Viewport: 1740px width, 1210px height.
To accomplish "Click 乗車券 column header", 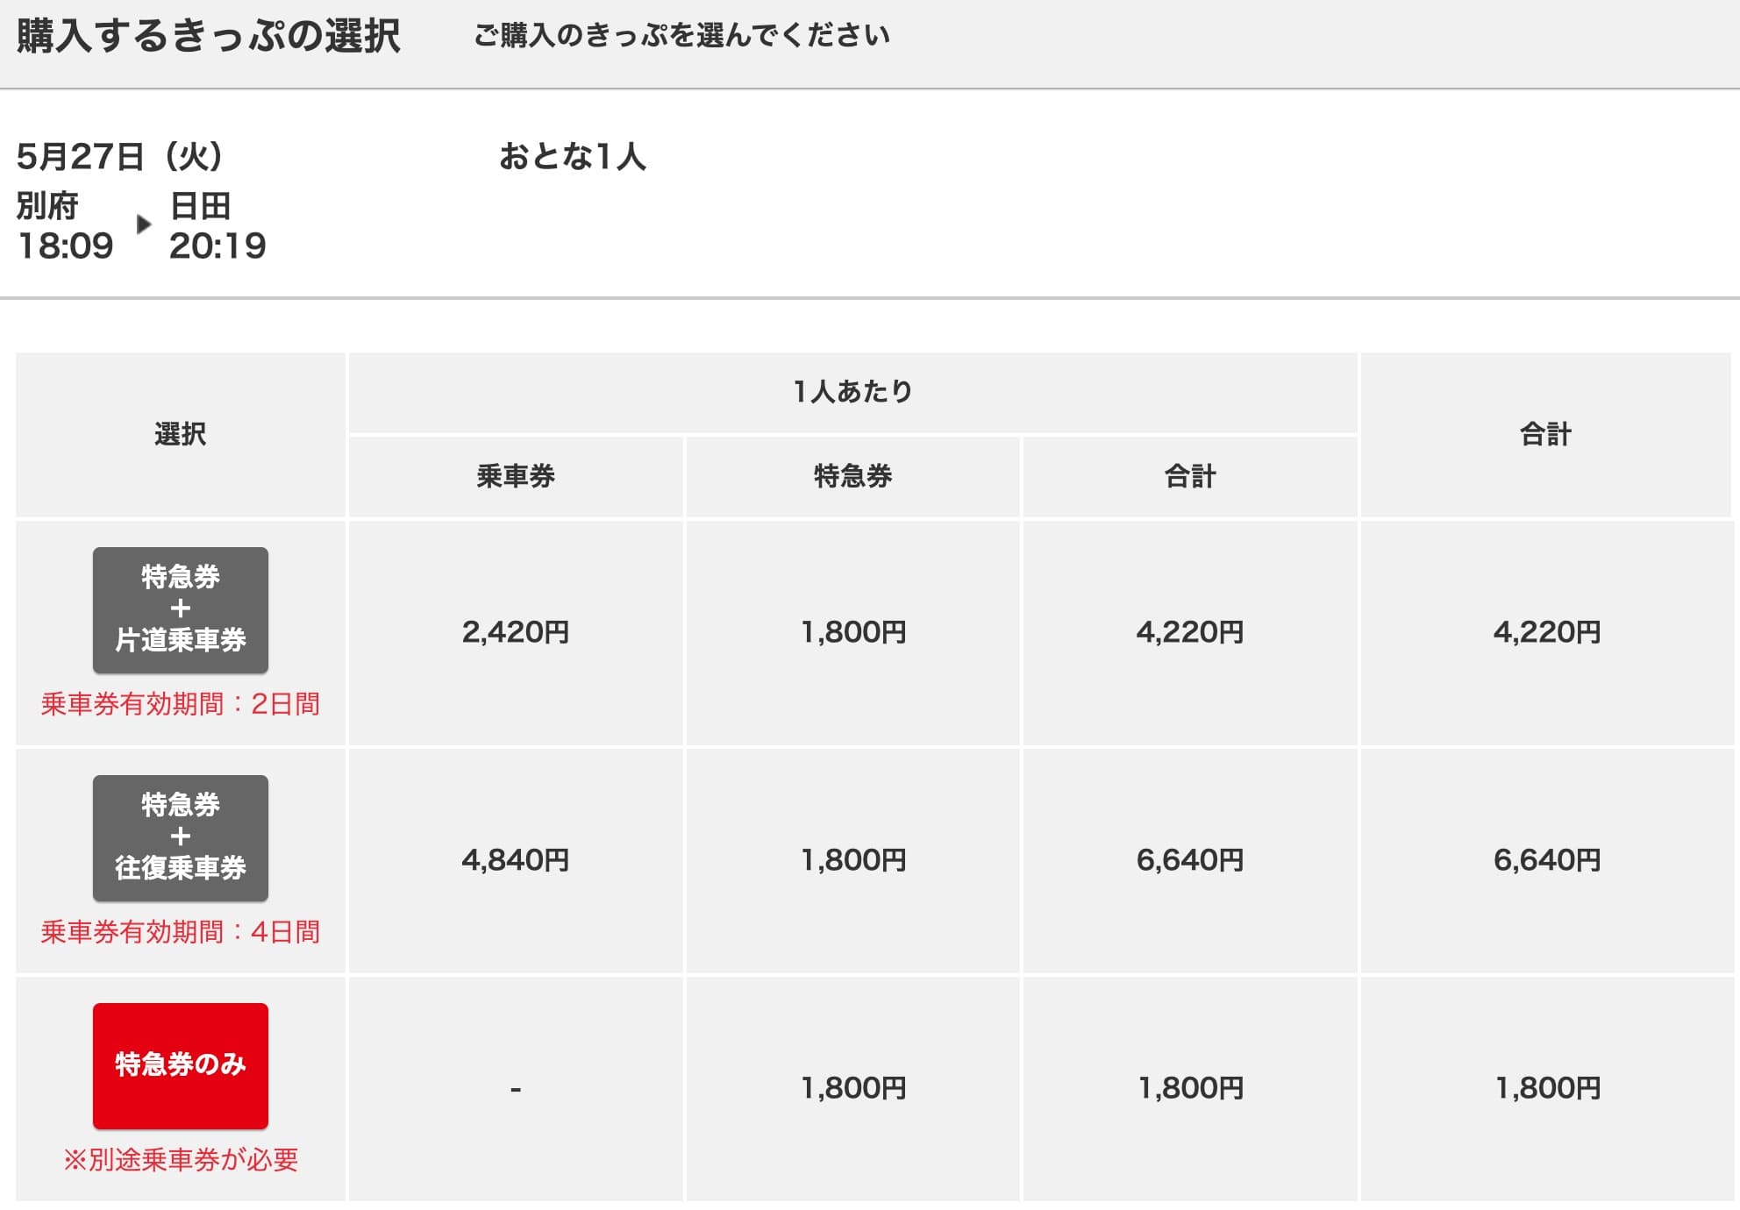I will (516, 476).
